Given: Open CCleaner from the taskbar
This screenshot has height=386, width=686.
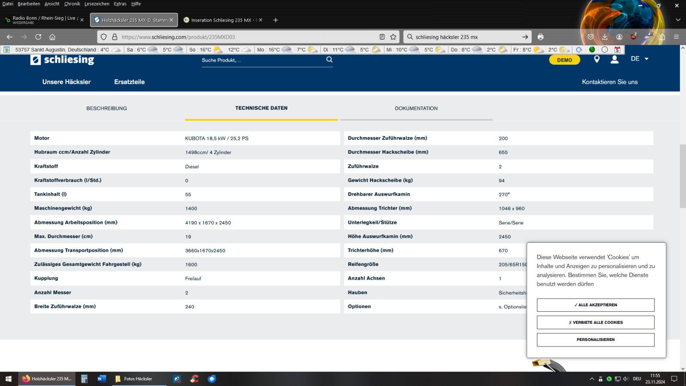Looking at the screenshot, I should (194, 379).
